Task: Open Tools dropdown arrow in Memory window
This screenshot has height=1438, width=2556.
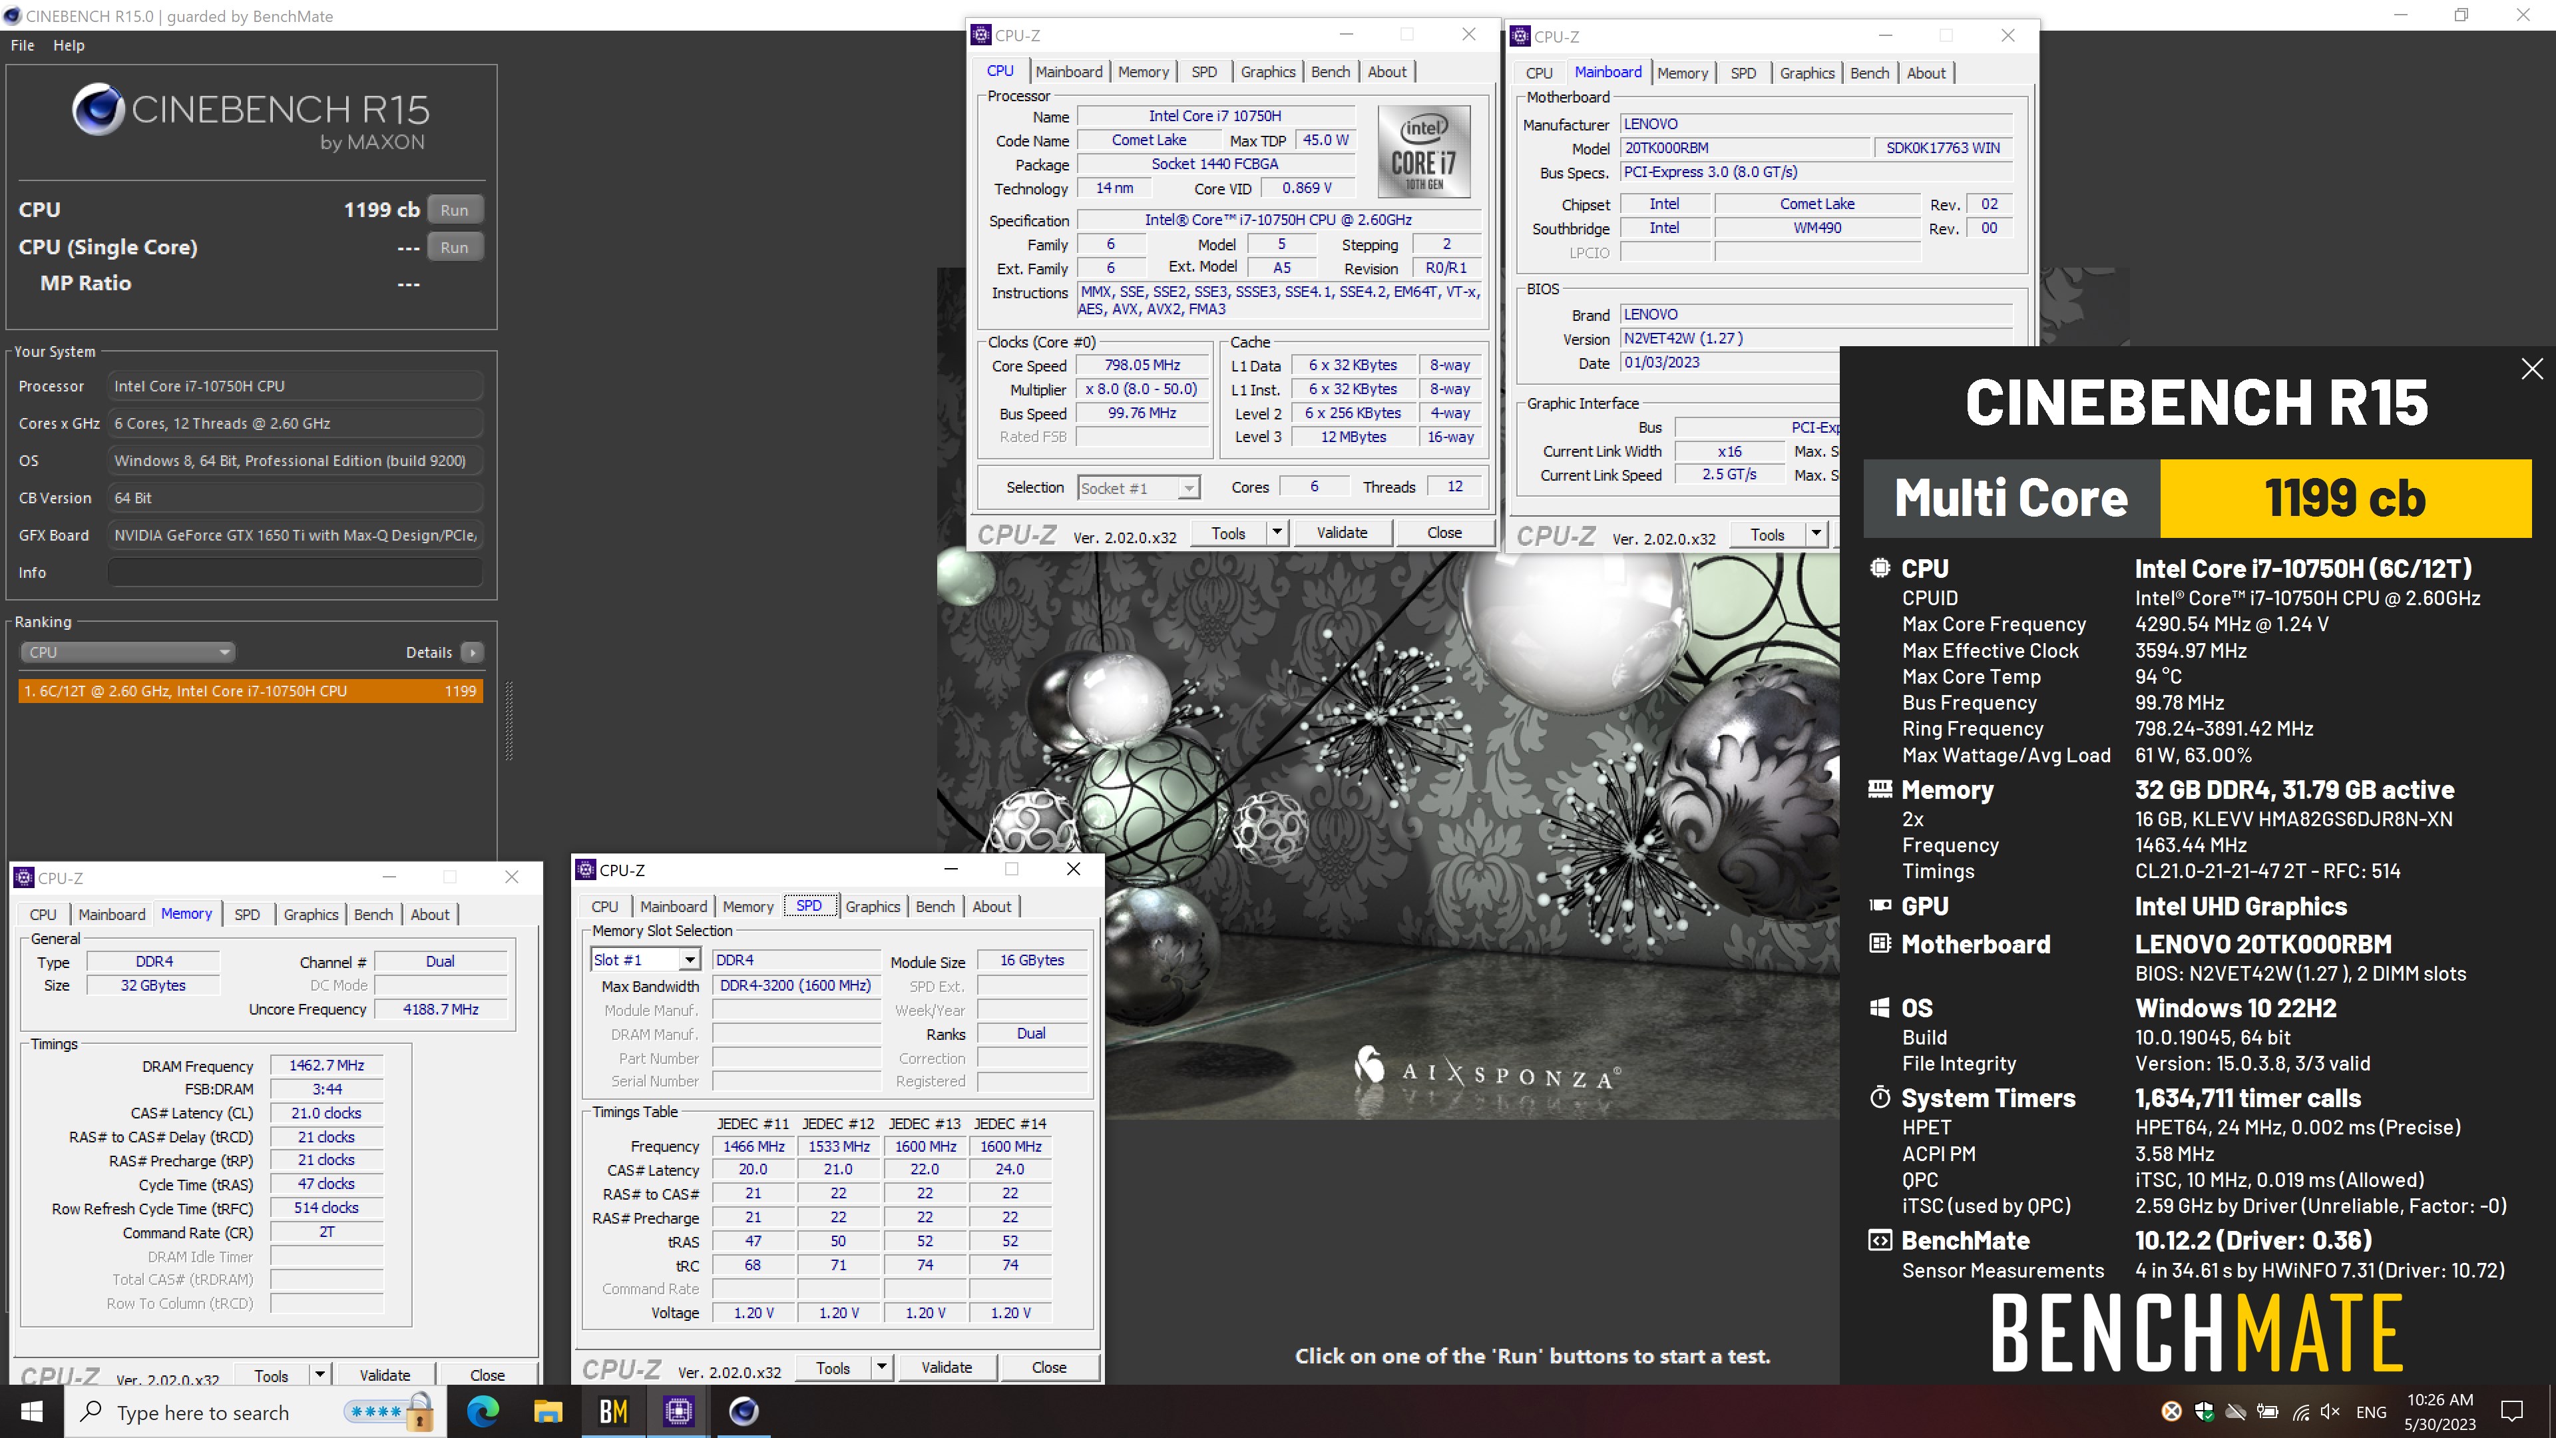Action: click(x=319, y=1375)
